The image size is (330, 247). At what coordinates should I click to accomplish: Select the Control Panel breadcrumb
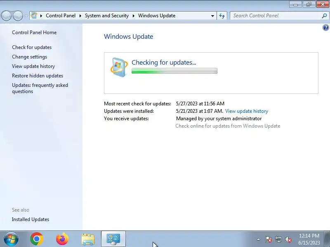tap(61, 16)
